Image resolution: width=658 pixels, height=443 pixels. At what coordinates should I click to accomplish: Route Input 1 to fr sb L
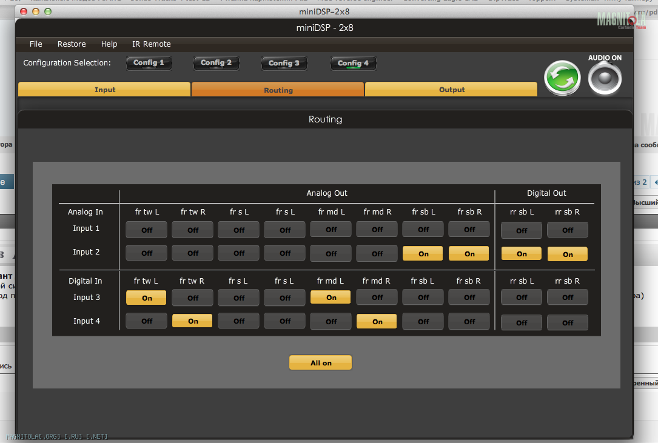(x=423, y=230)
